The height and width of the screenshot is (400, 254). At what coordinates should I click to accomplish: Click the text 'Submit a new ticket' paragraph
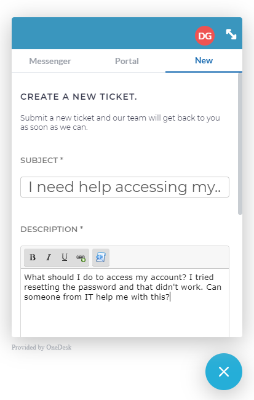(120, 122)
